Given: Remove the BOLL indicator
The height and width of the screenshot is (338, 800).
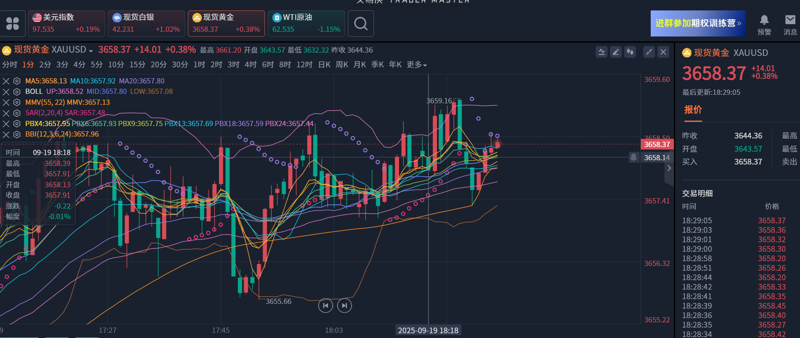Looking at the screenshot, I should coord(6,91).
